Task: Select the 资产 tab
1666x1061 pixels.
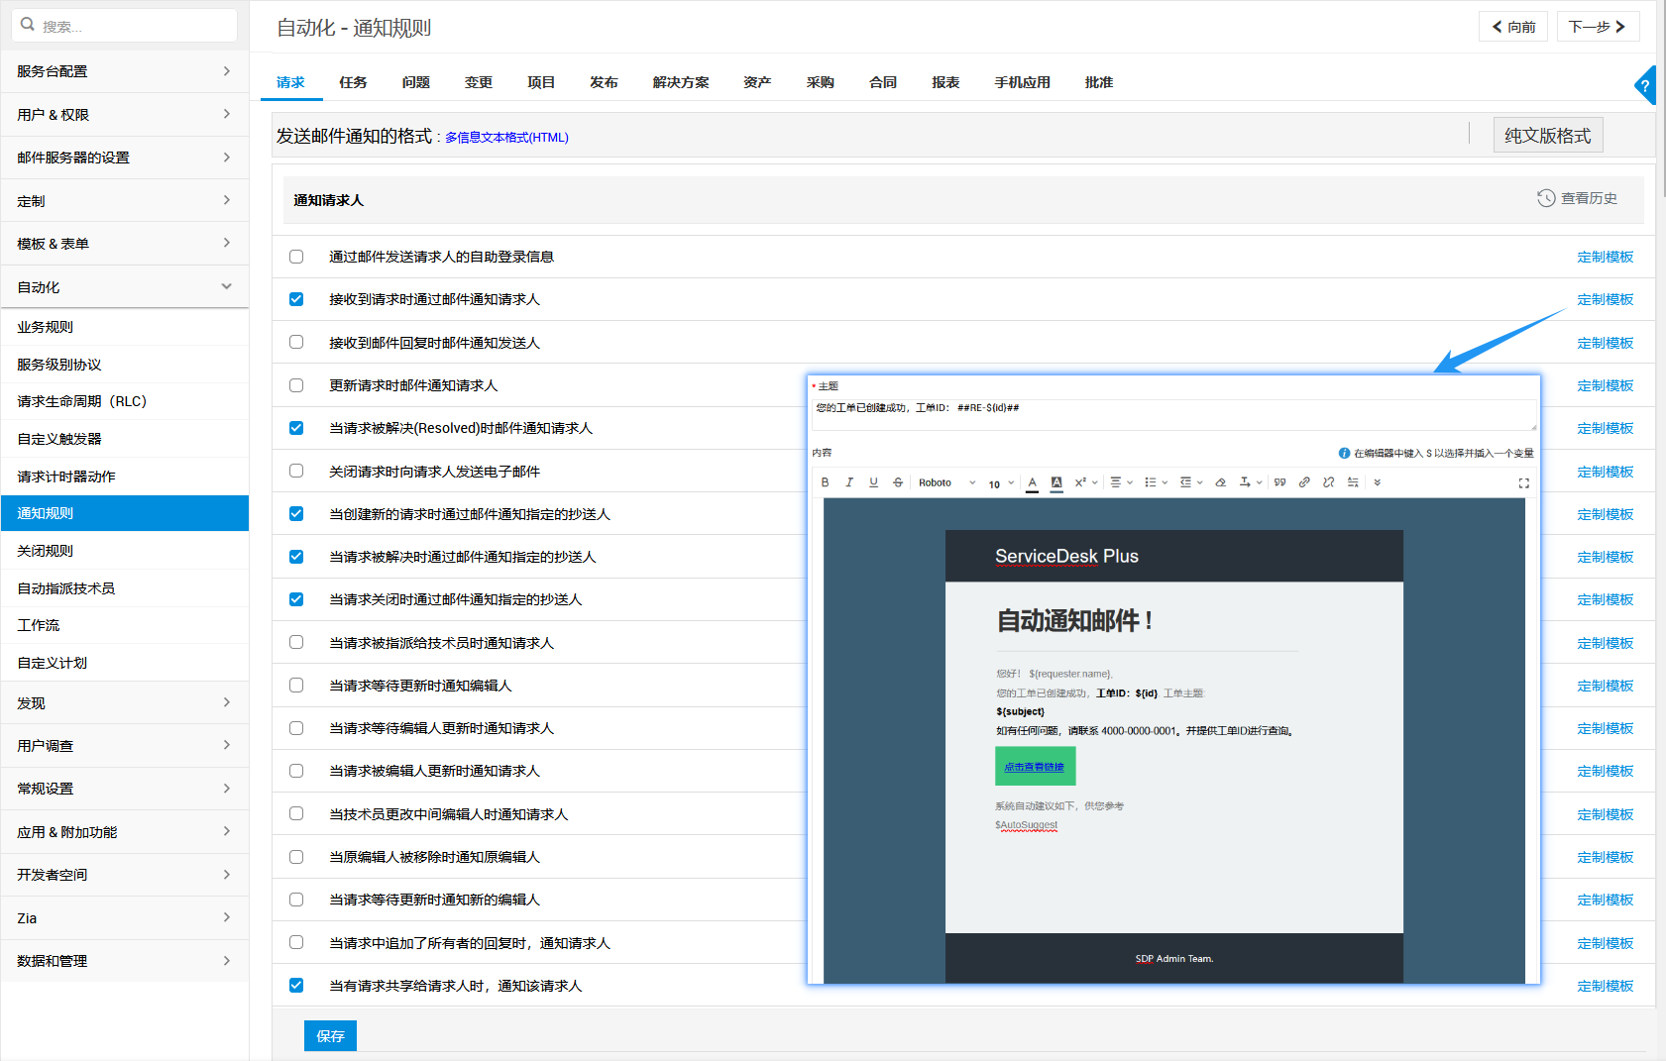Action: point(757,82)
